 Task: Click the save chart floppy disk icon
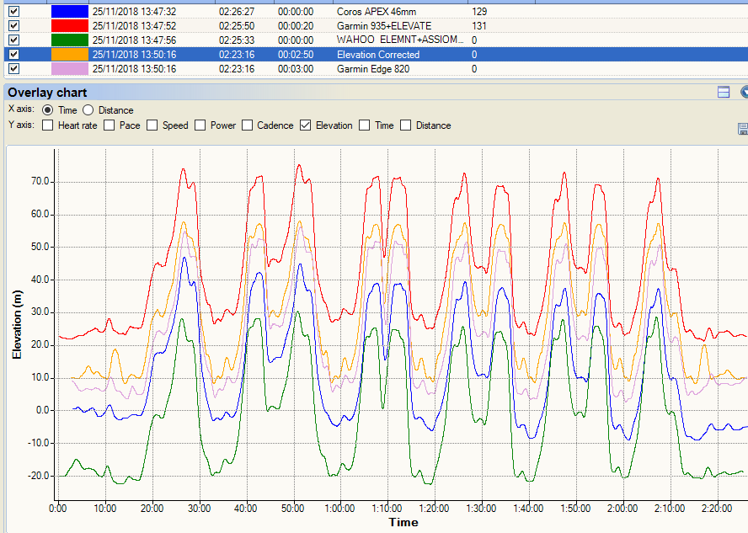coord(743,129)
